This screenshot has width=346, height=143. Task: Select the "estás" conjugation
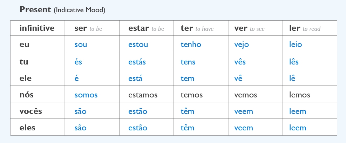(137, 62)
